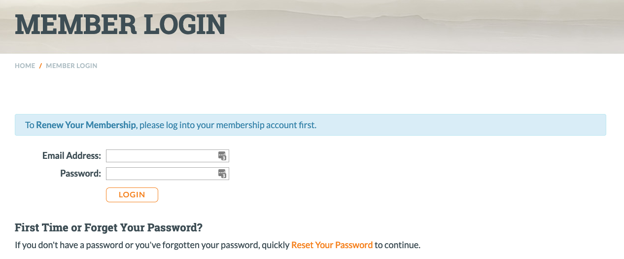
Task: Click the orange slash breadcrumb separator
Action: pos(40,66)
